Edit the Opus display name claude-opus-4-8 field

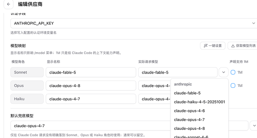91,85
